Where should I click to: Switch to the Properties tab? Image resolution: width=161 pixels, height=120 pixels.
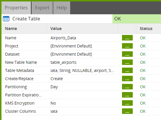(16, 8)
